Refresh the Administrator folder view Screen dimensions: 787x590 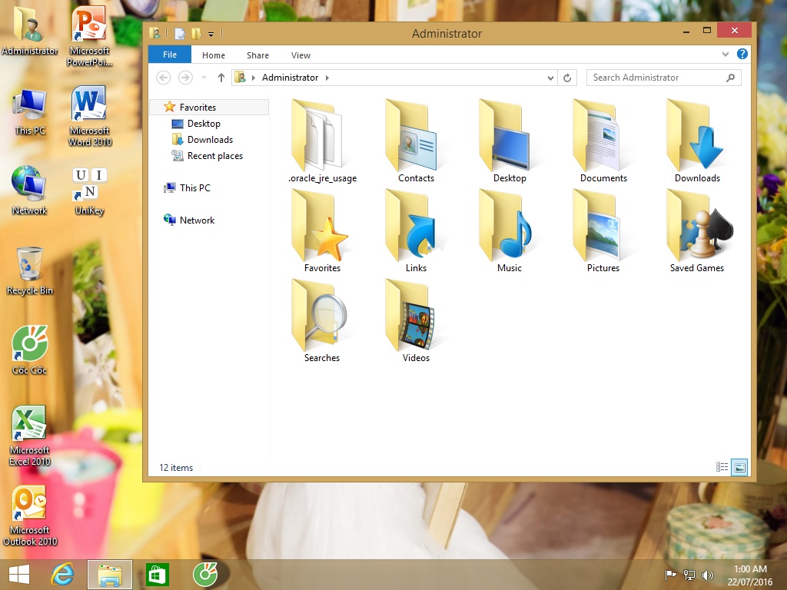[567, 78]
